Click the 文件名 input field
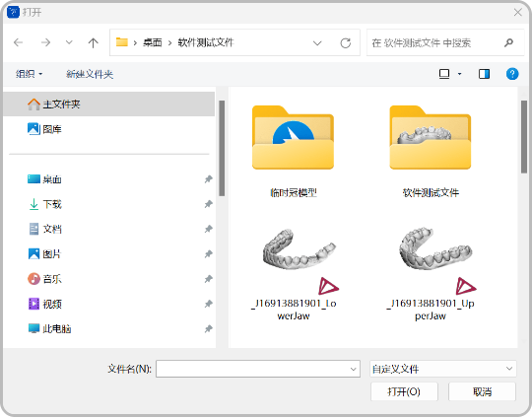 coord(258,369)
